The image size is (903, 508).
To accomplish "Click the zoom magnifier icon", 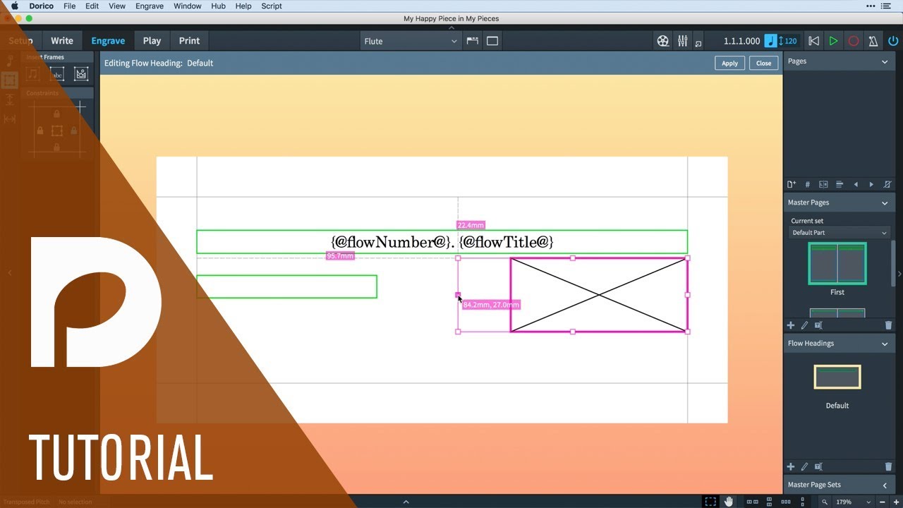I will (x=825, y=502).
